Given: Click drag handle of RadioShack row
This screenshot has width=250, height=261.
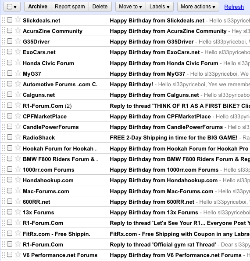Looking at the screenshot, I should pos(4,137).
